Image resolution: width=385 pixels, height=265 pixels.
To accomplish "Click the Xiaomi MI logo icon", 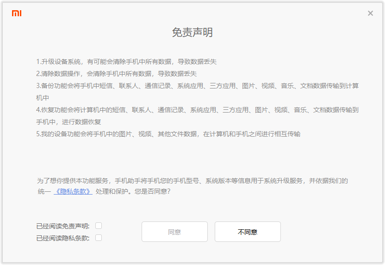I will click(x=17, y=13).
